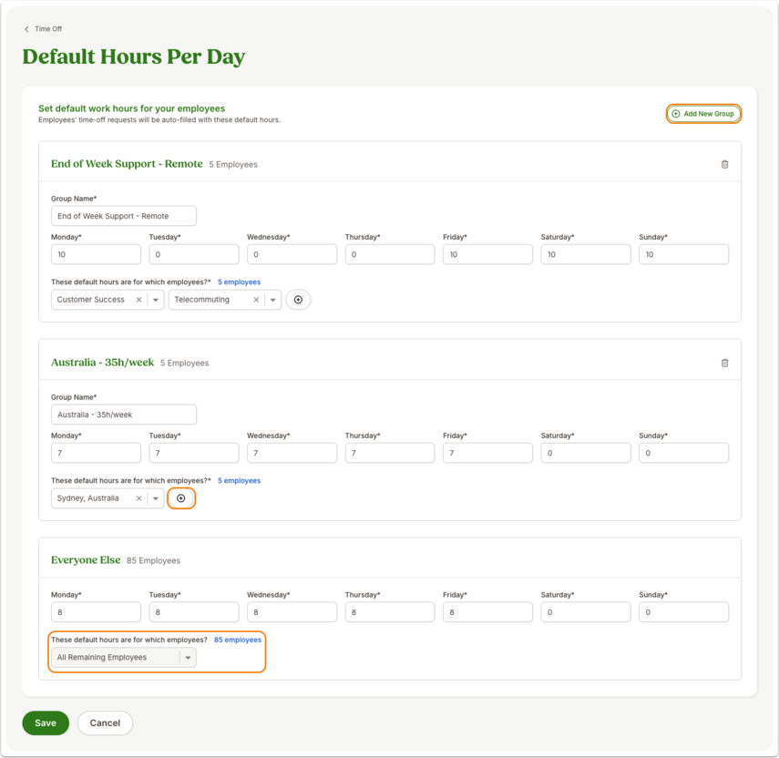Click the 'Everyone Else' section heading
779x758 pixels.
pos(86,559)
